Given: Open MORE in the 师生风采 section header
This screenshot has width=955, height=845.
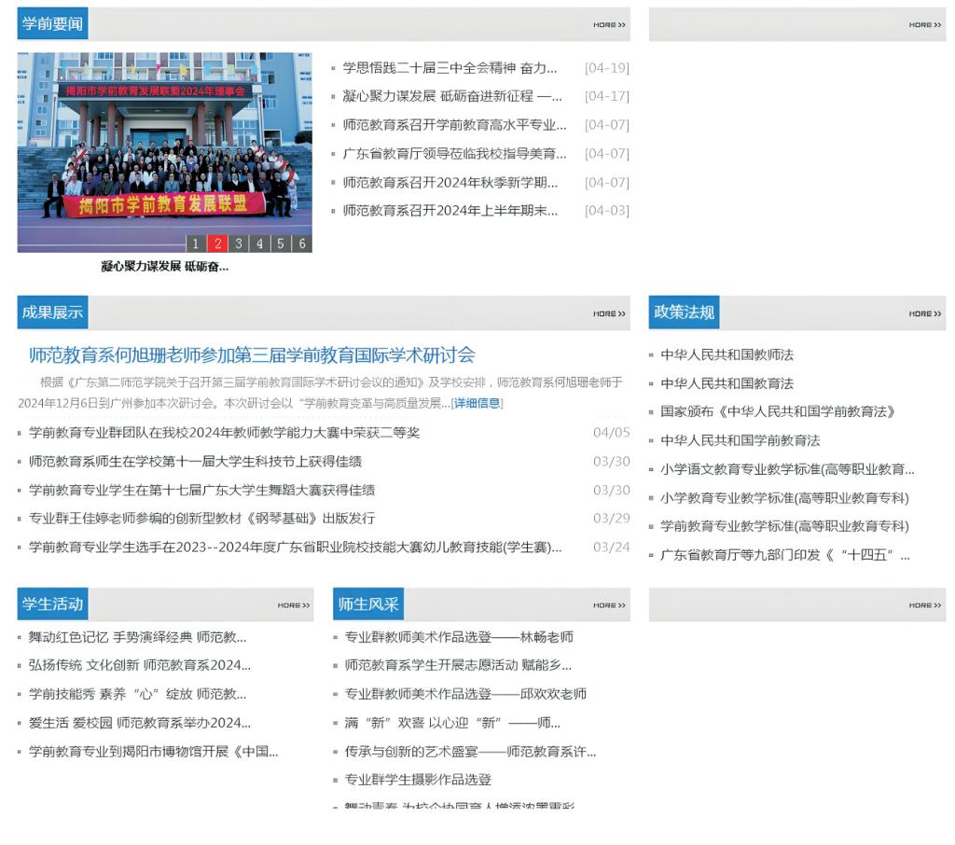Looking at the screenshot, I should [609, 605].
